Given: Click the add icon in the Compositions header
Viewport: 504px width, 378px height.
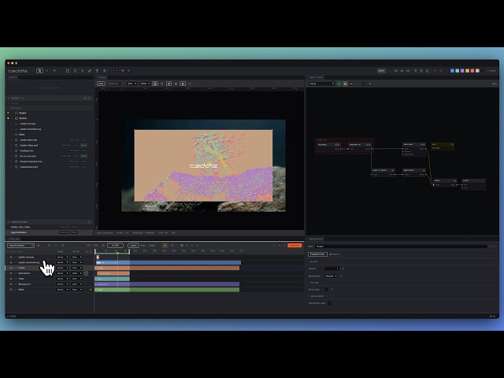Looking at the screenshot, I should point(89,222).
